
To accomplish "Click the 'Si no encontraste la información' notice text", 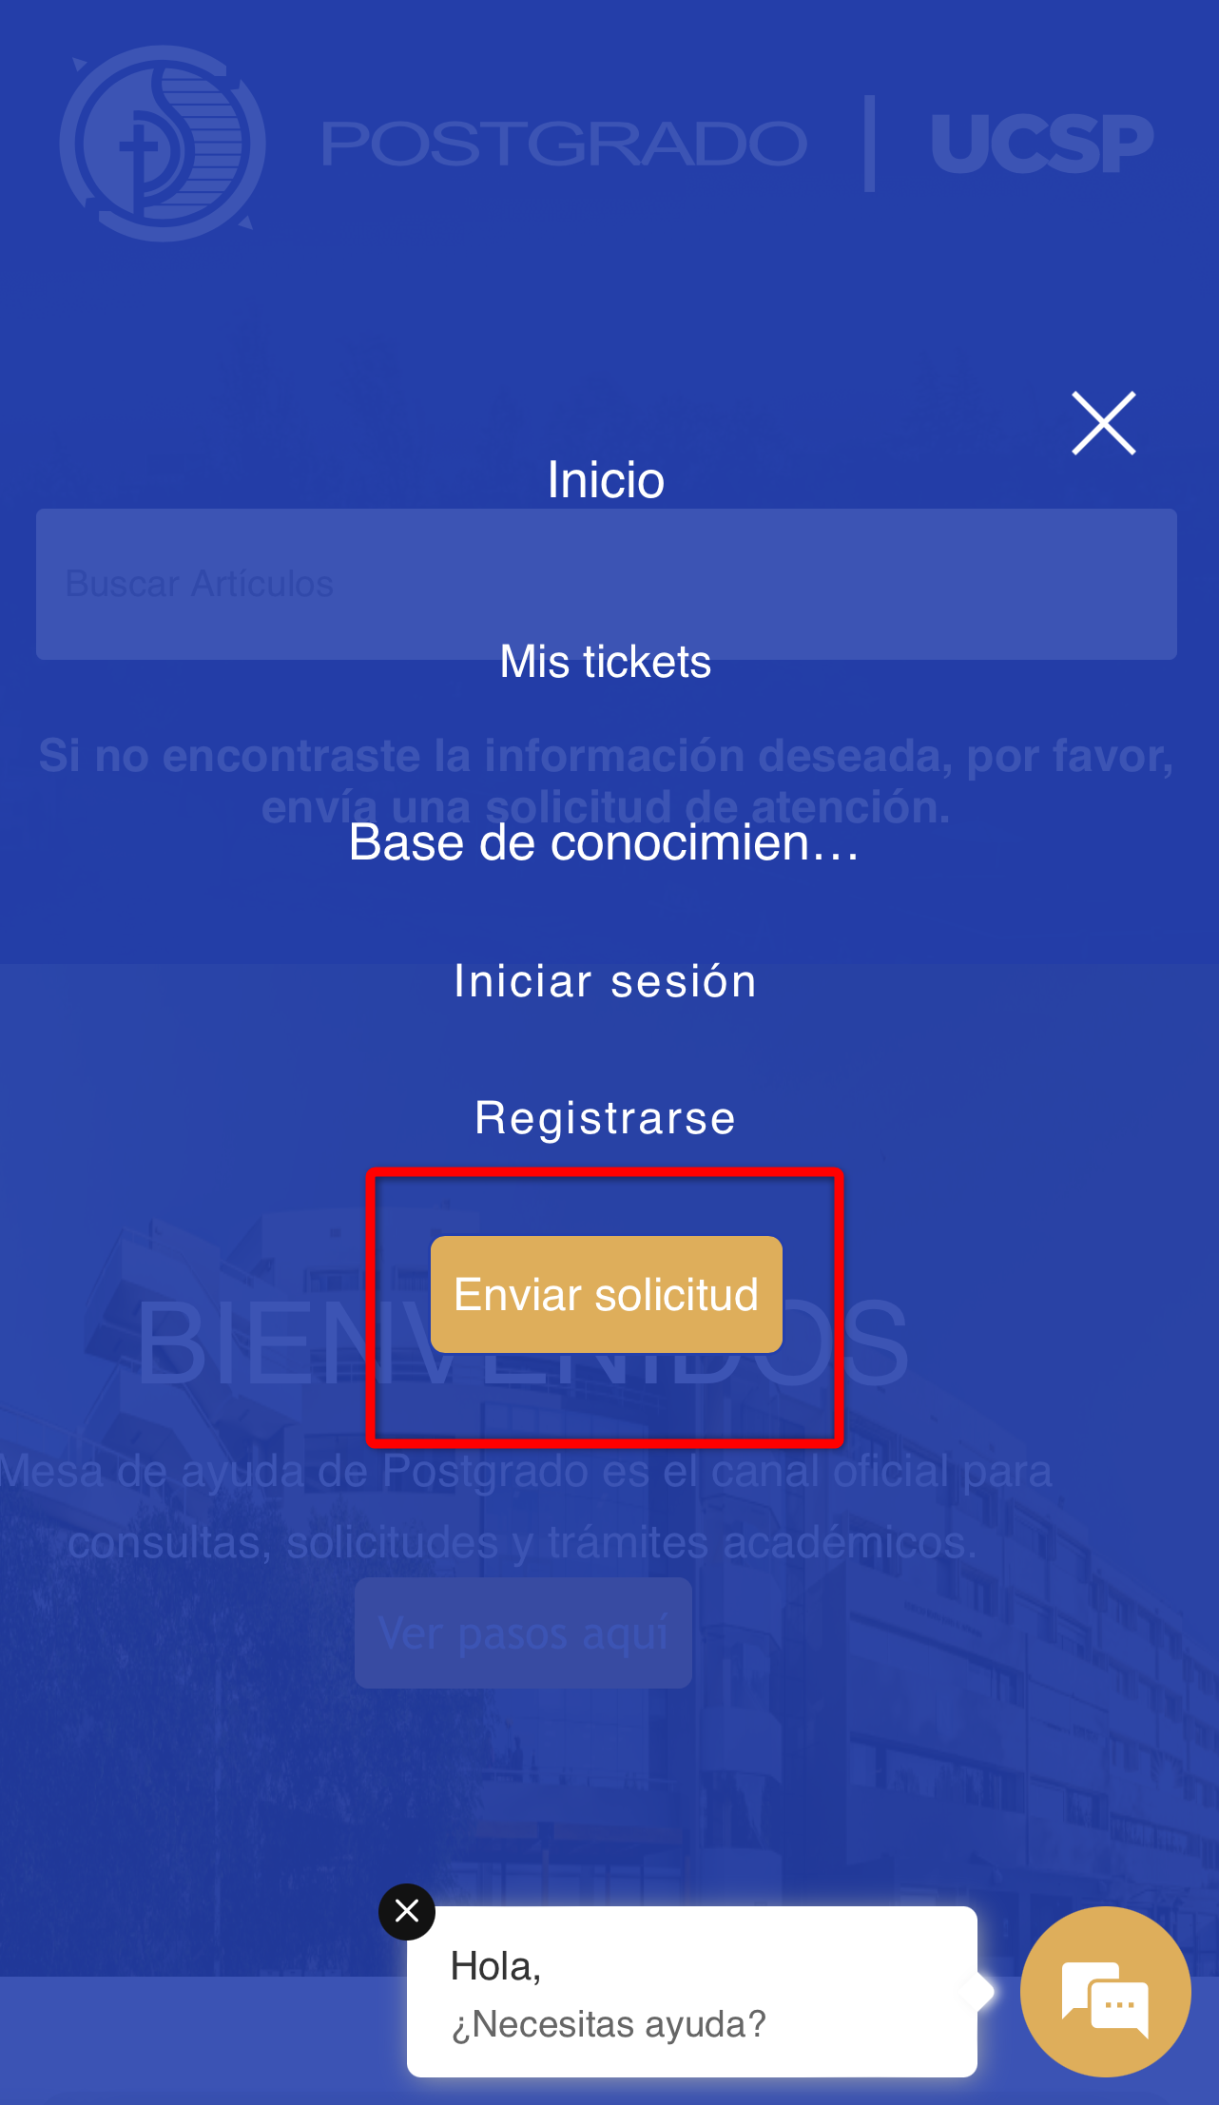I will pyautogui.click(x=607, y=782).
